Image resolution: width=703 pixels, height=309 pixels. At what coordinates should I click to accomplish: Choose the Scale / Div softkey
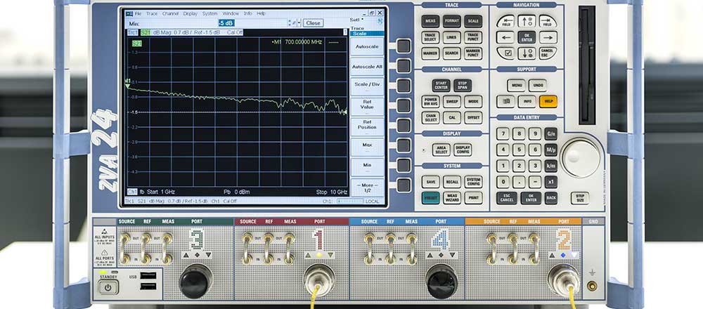pyautogui.click(x=367, y=86)
